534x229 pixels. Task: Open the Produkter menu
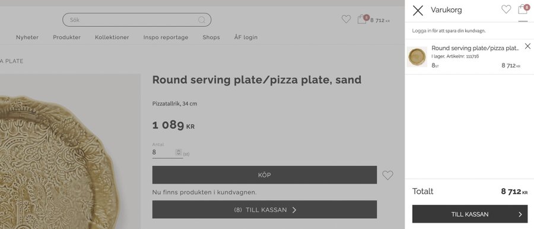[66, 37]
